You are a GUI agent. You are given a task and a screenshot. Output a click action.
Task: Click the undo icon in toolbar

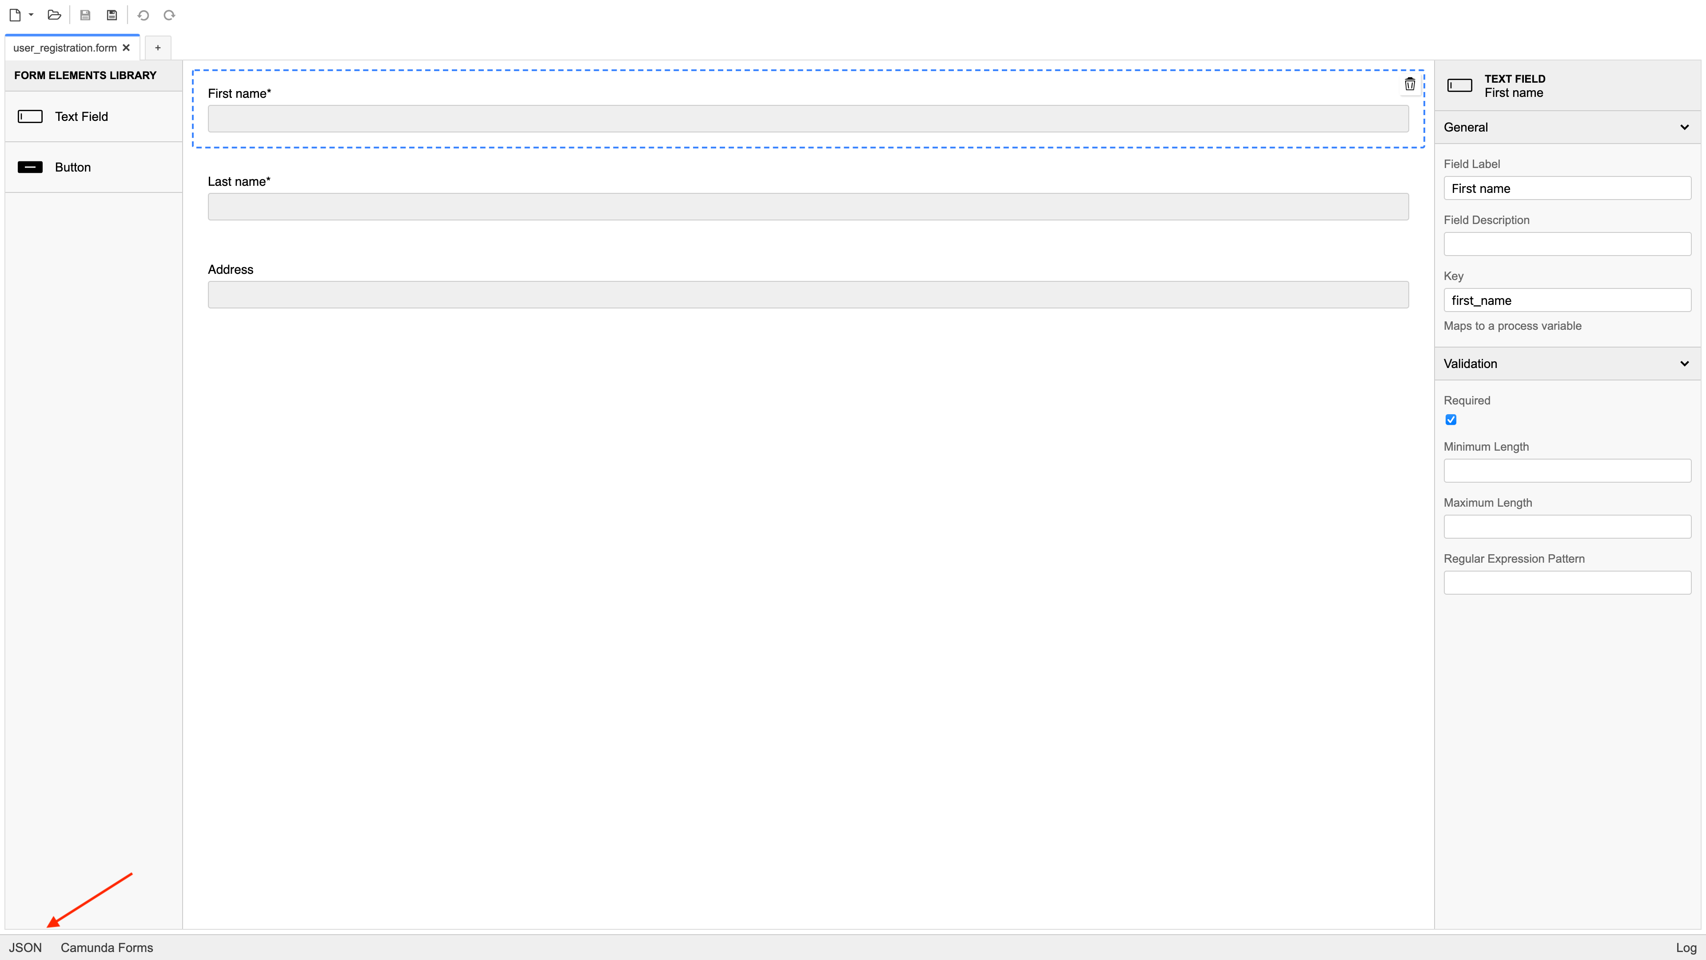pos(143,15)
